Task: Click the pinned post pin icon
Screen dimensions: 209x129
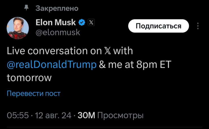Action: [27, 8]
